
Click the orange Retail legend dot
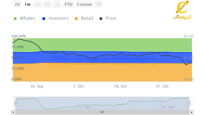click(76, 19)
